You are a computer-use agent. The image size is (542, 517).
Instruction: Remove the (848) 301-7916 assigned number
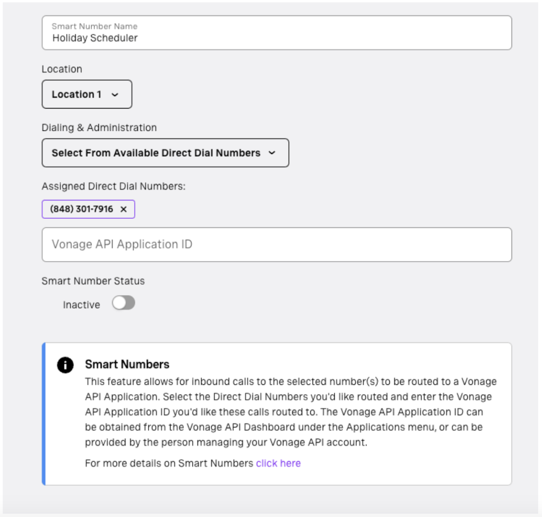[124, 209]
